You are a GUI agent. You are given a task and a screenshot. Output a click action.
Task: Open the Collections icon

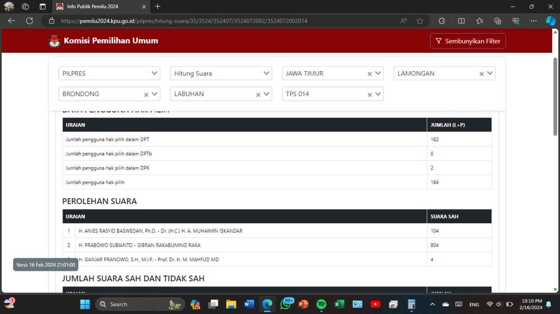coord(497,20)
